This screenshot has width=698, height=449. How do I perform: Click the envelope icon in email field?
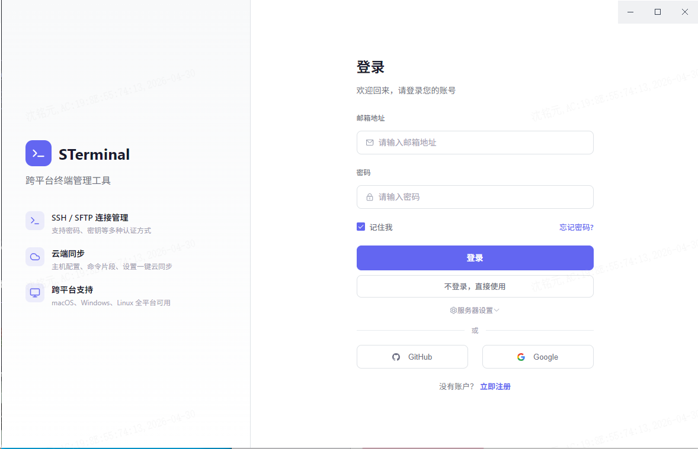point(370,143)
